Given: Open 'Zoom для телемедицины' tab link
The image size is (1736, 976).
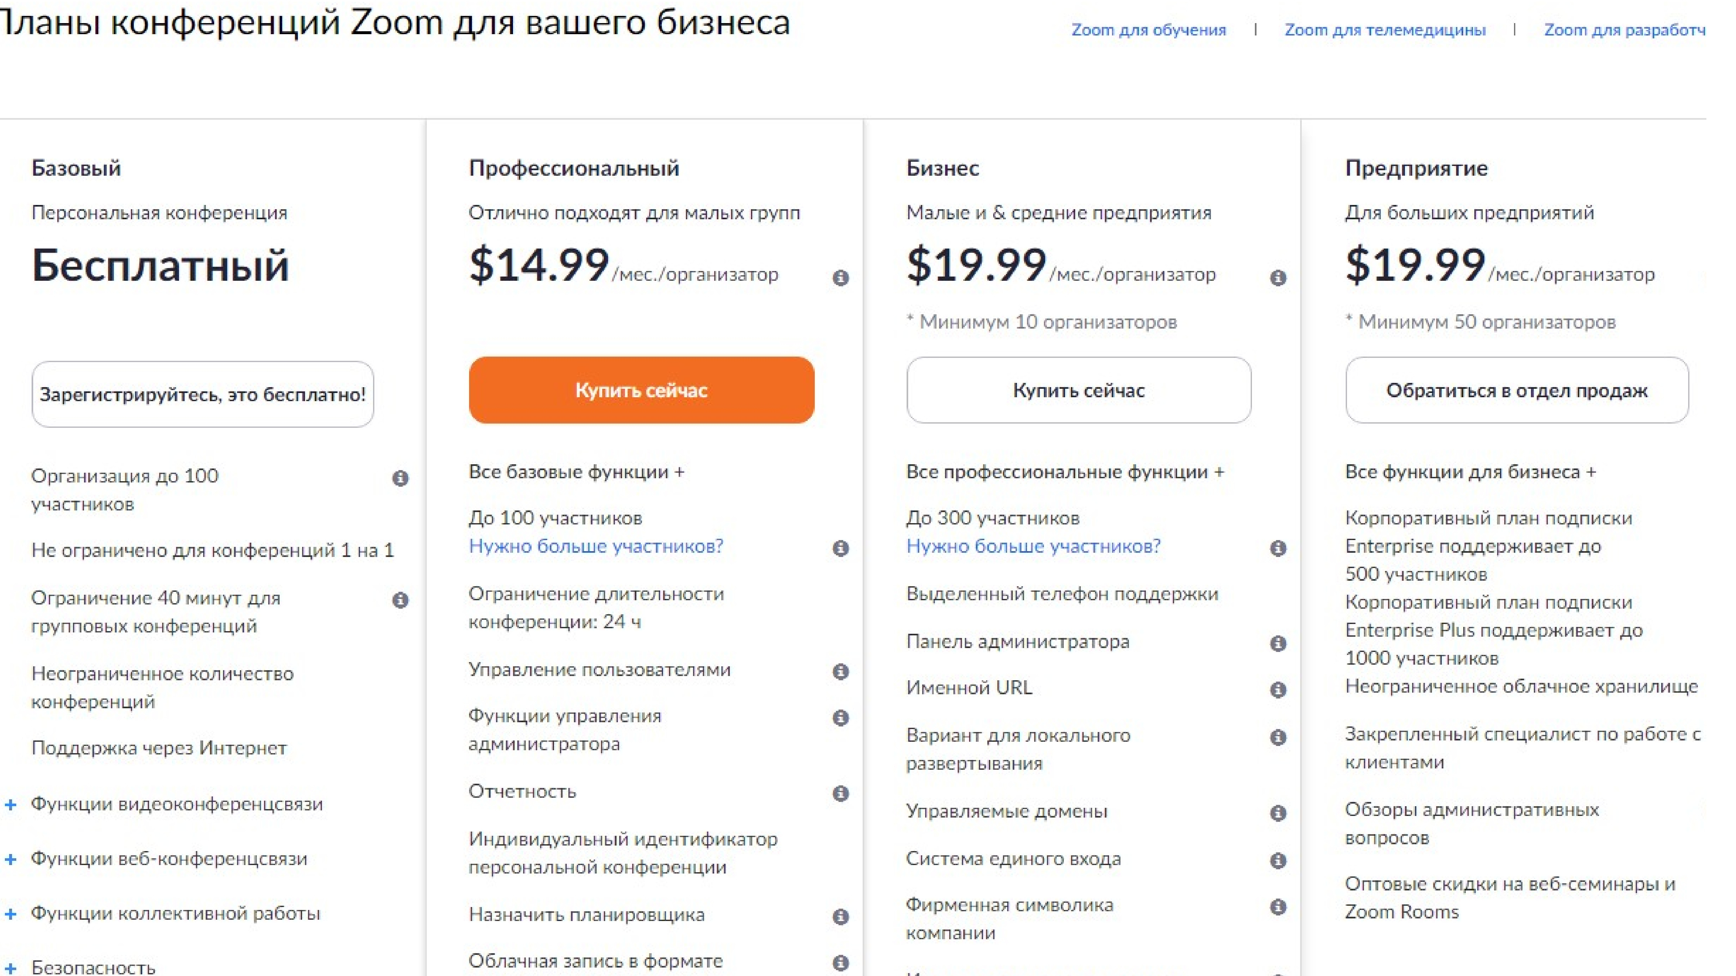Looking at the screenshot, I should pyautogui.click(x=1385, y=30).
